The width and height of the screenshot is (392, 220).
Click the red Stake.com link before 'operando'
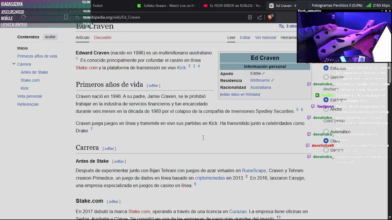tap(139, 211)
